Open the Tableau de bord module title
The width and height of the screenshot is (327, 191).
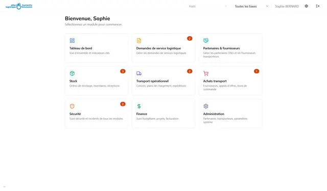click(81, 48)
